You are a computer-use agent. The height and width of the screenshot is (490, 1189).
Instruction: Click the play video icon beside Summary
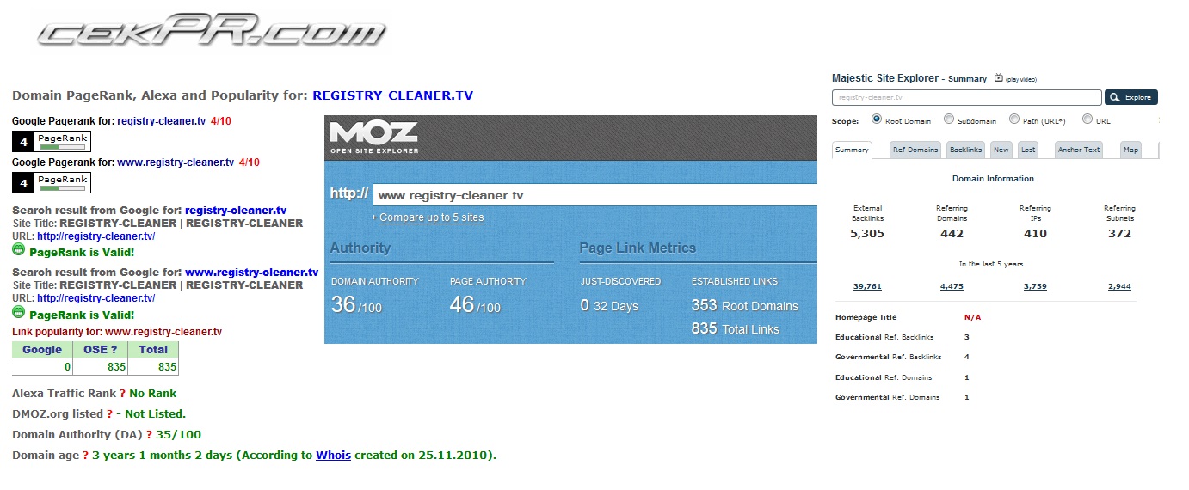pos(999,78)
